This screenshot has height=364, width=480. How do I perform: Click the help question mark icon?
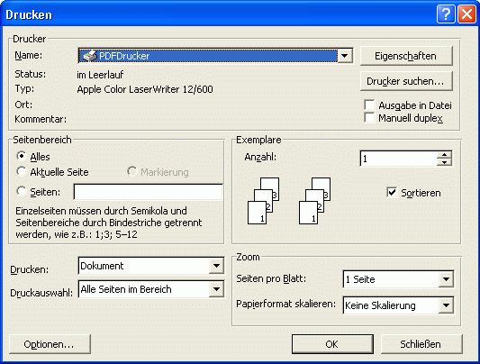(446, 14)
